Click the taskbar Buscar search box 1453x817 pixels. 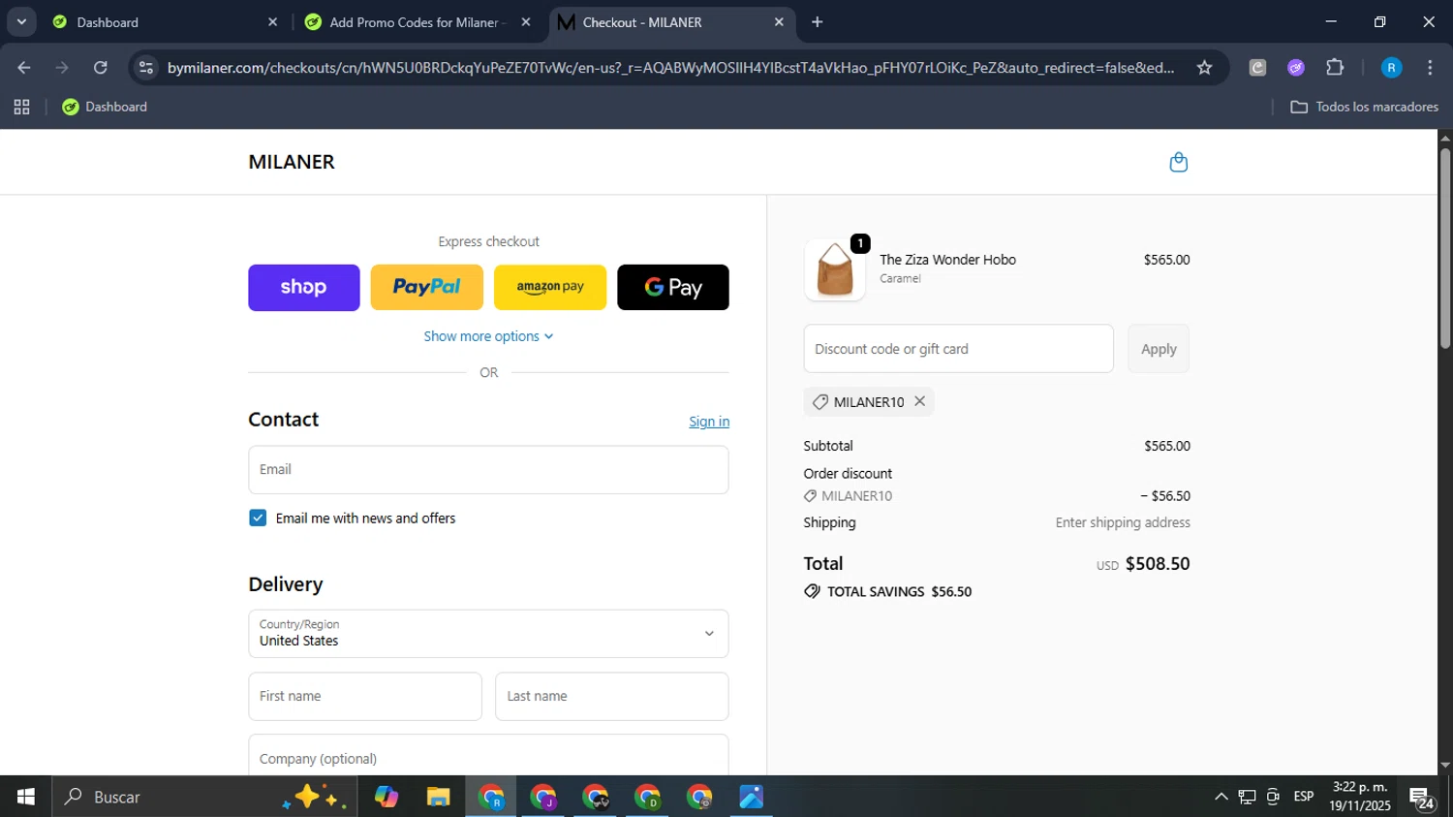click(203, 797)
